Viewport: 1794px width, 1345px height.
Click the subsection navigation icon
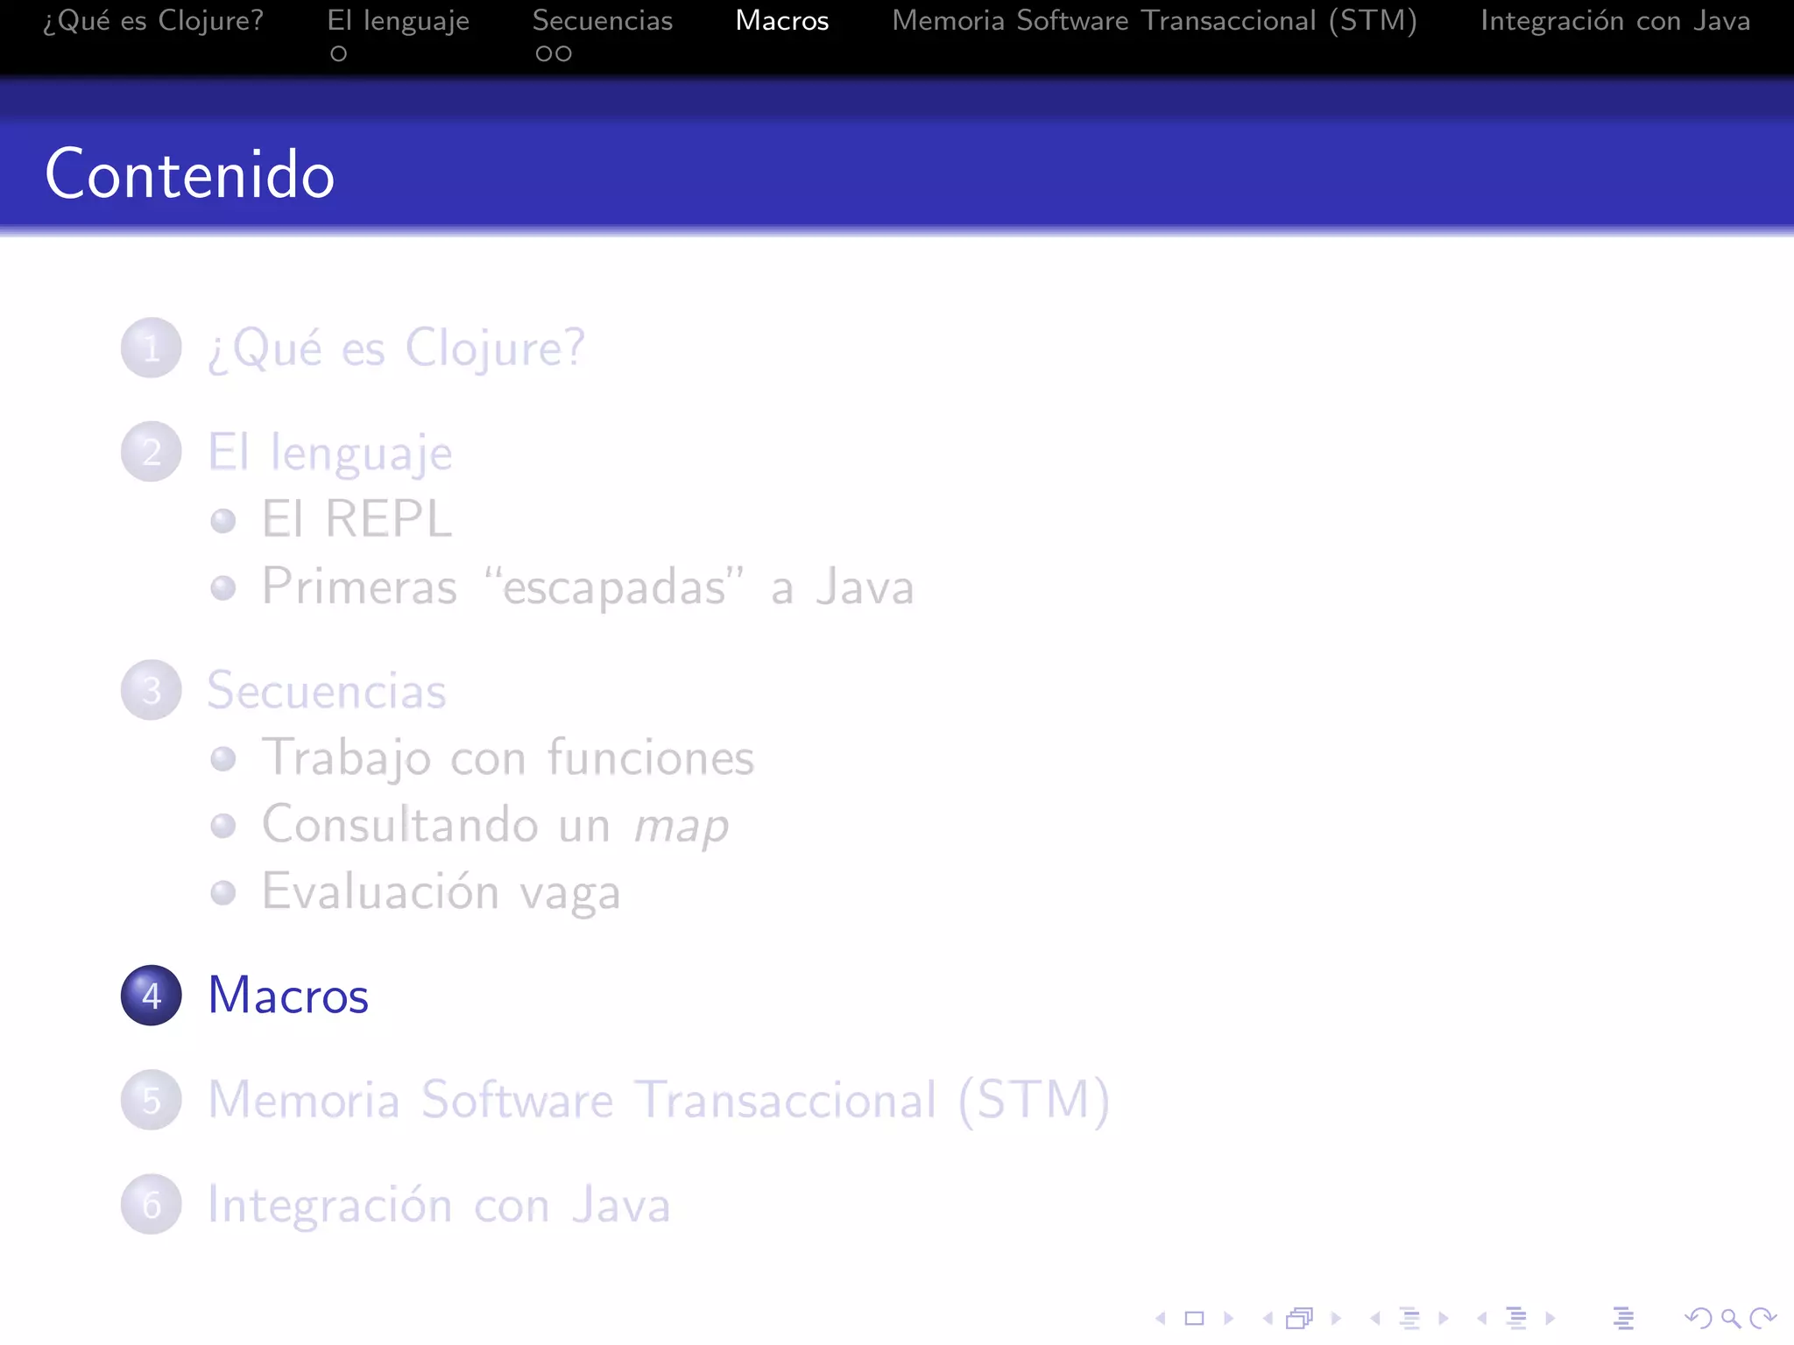point(1409,1318)
